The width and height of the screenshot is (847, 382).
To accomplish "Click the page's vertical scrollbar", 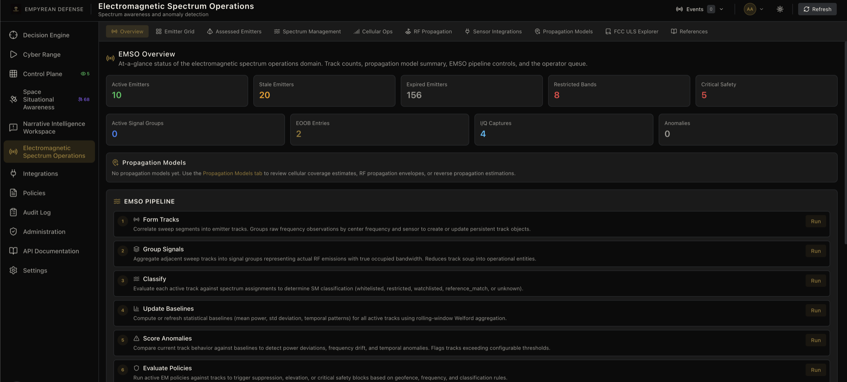I will pos(845,142).
